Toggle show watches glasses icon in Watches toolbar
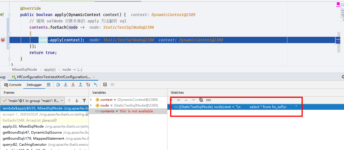Viewport: 344px width, 150px height. pyautogui.click(x=209, y=100)
